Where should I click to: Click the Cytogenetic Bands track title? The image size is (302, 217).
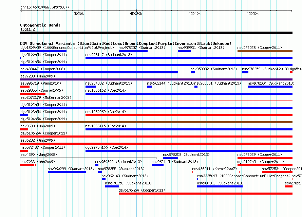[x=40, y=25]
